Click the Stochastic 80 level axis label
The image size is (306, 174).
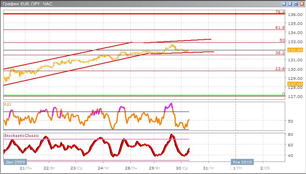pos(292,135)
